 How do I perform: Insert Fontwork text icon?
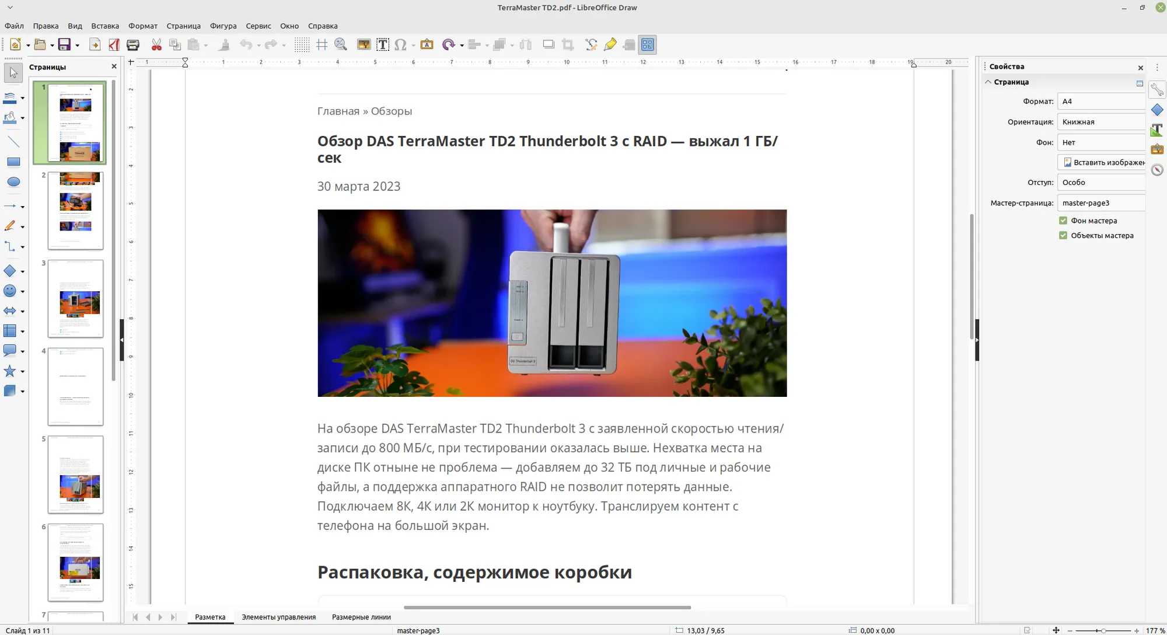click(427, 45)
